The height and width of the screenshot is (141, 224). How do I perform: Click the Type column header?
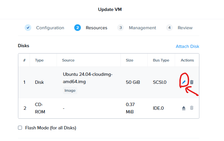click(x=39, y=60)
